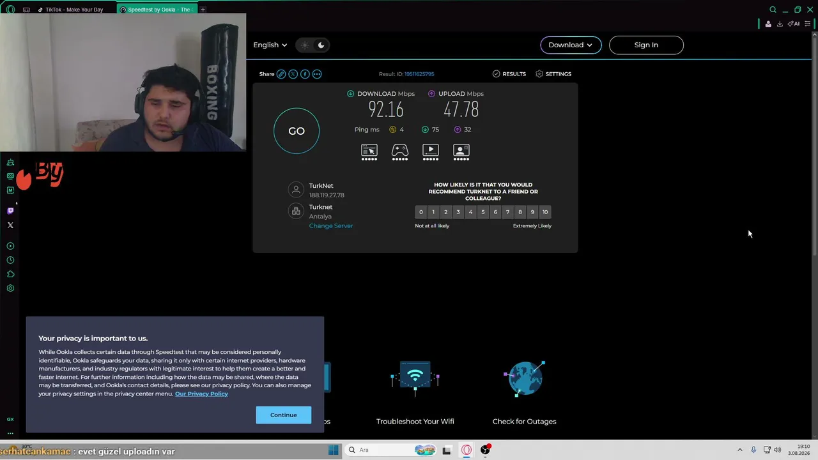Switch to light theme sun toggle
This screenshot has width=818, height=460.
[x=305, y=45]
